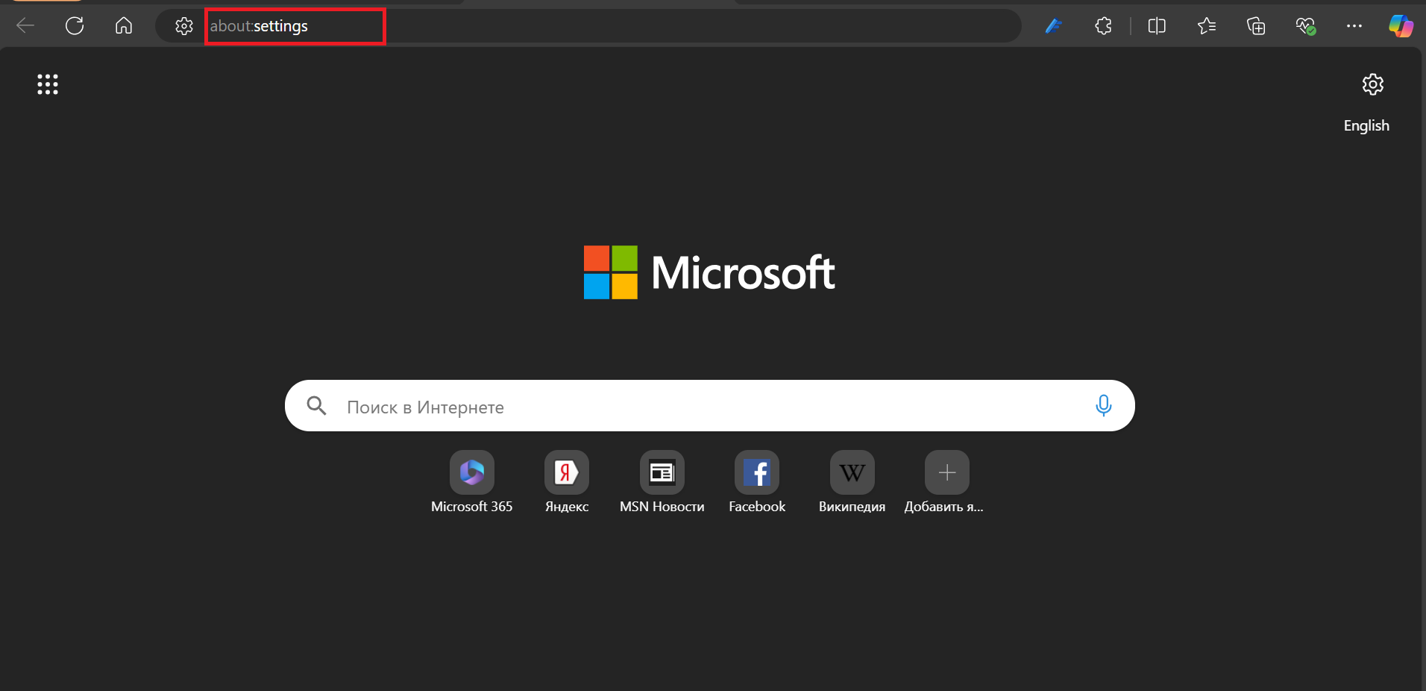1426x691 pixels.
Task: Click the Microsoft logo
Action: (709, 272)
